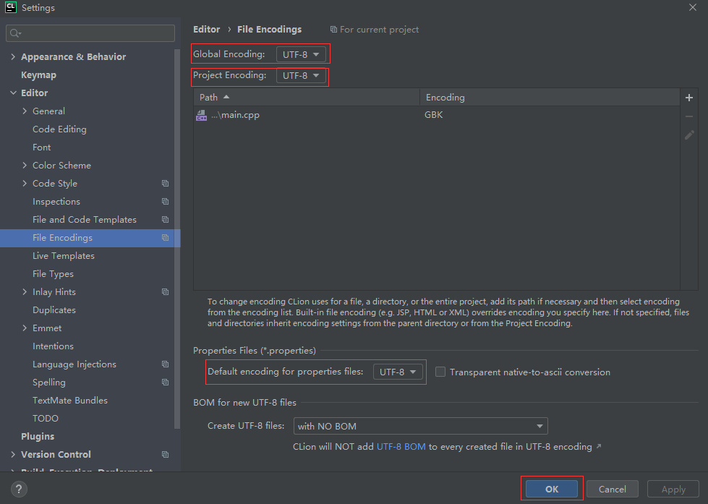Viewport: 708px width, 504px height.
Task: Click project-level icon beside Code Style
Action: (x=166, y=184)
